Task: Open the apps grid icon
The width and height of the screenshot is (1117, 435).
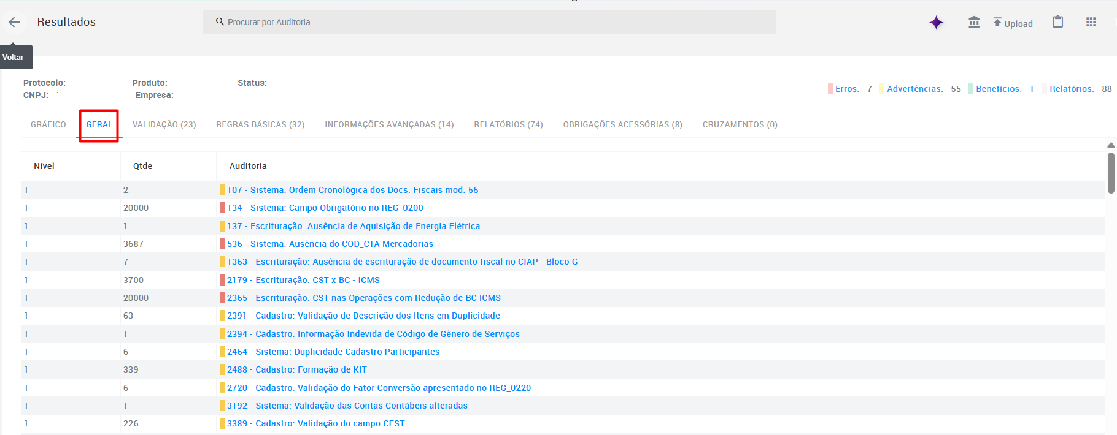Action: (x=1091, y=22)
